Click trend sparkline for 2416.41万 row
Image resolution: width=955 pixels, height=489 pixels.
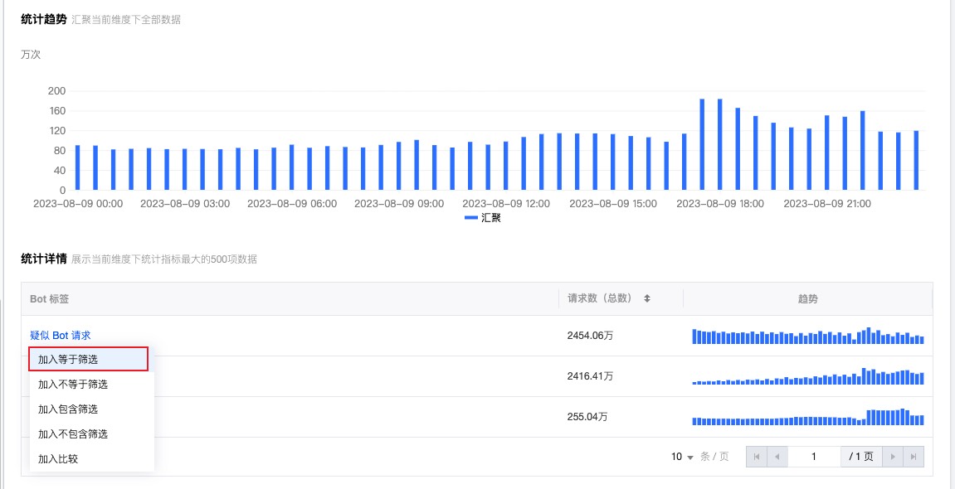tap(807, 377)
